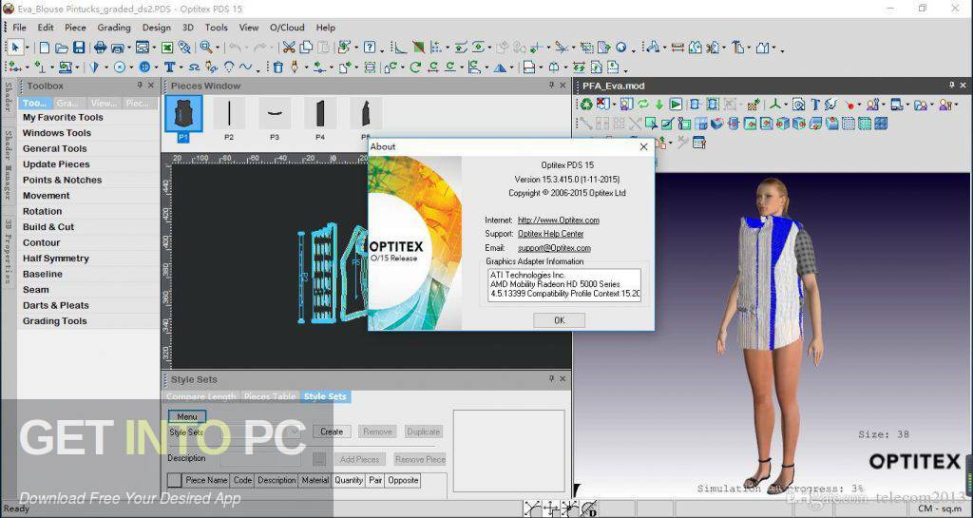
Task: Switch to the Compare Length tab
Action: [201, 396]
